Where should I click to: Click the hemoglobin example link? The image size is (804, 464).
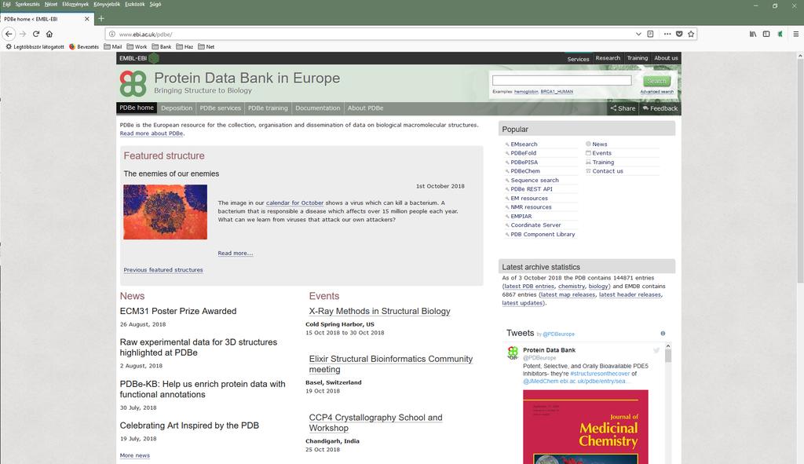pyautogui.click(x=526, y=92)
